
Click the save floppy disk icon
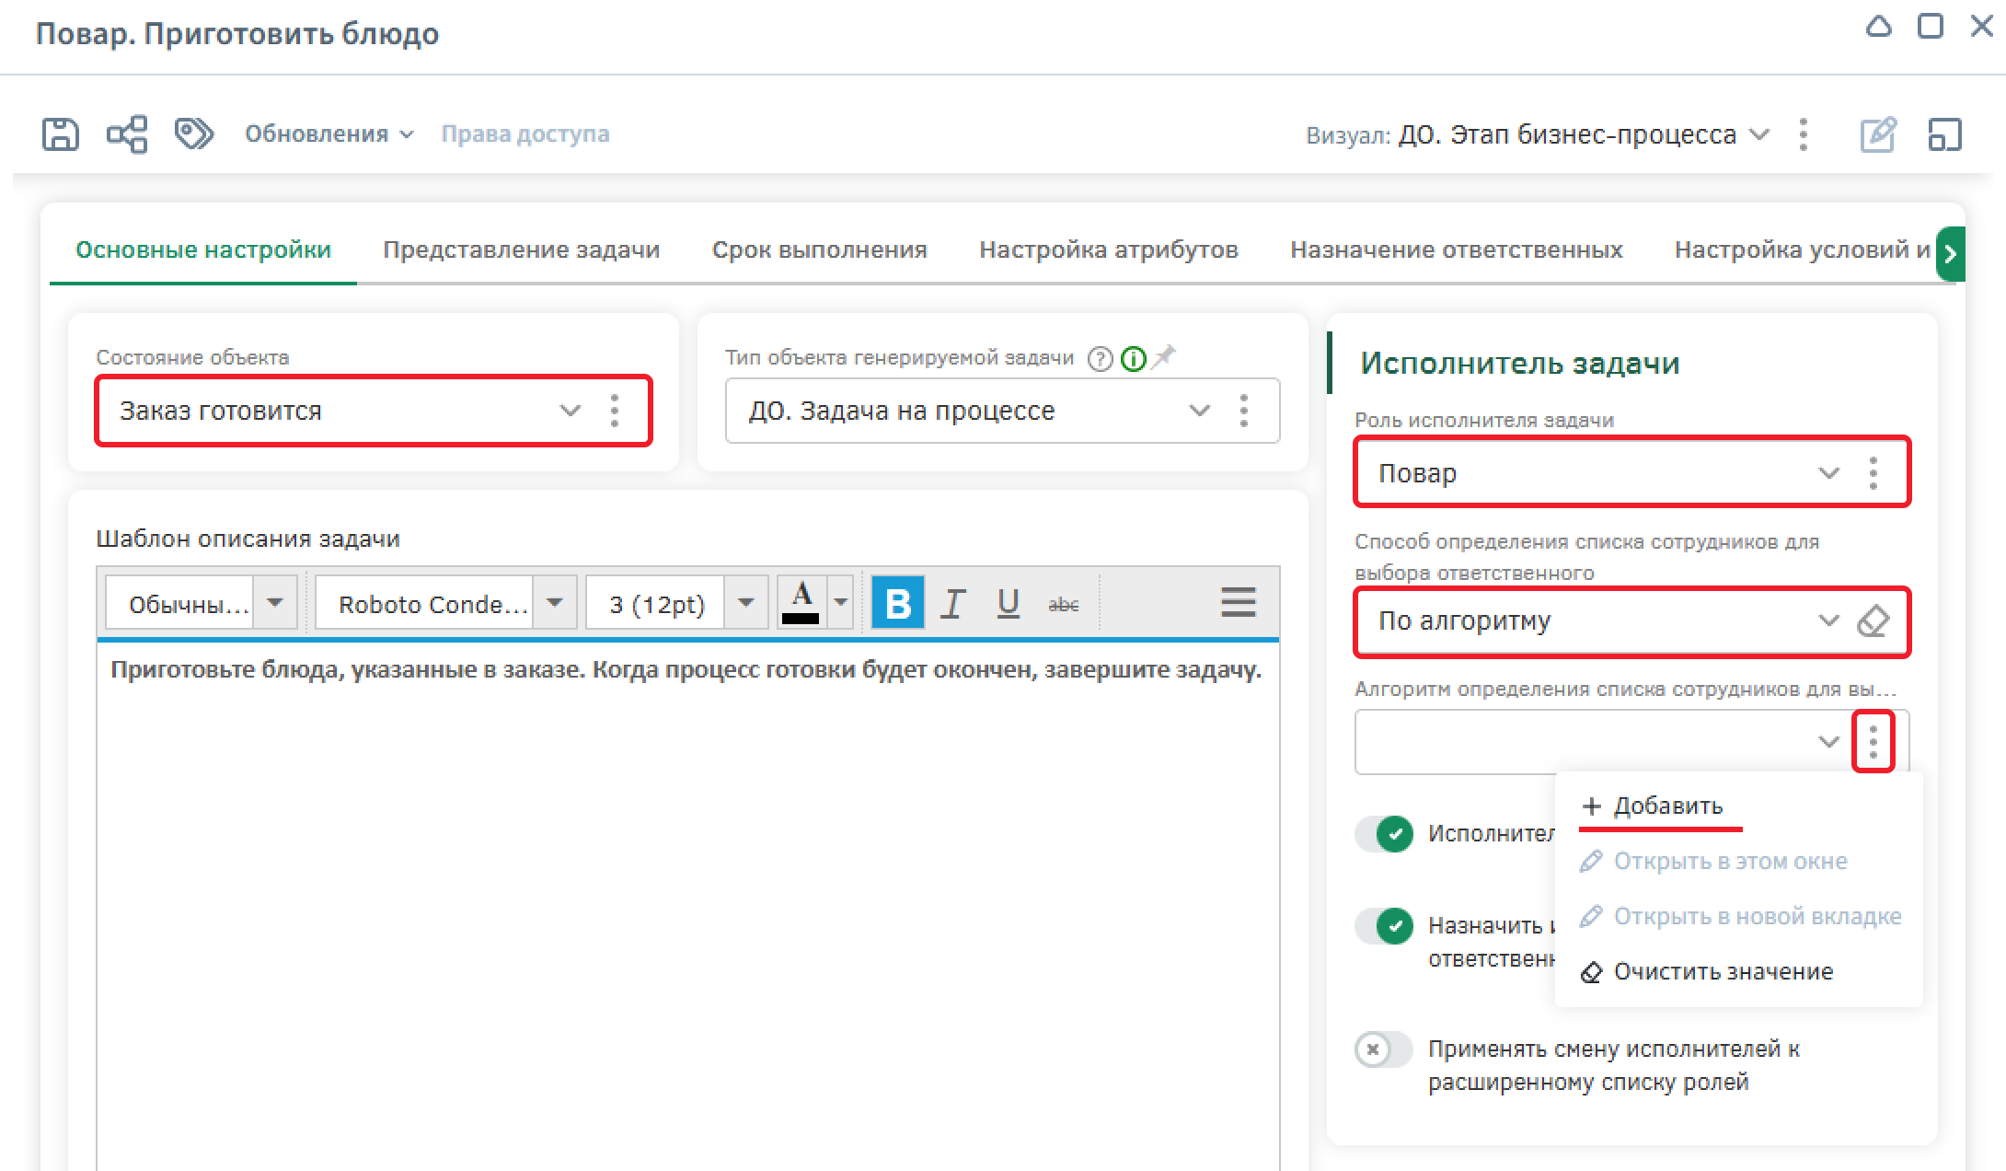pos(61,134)
